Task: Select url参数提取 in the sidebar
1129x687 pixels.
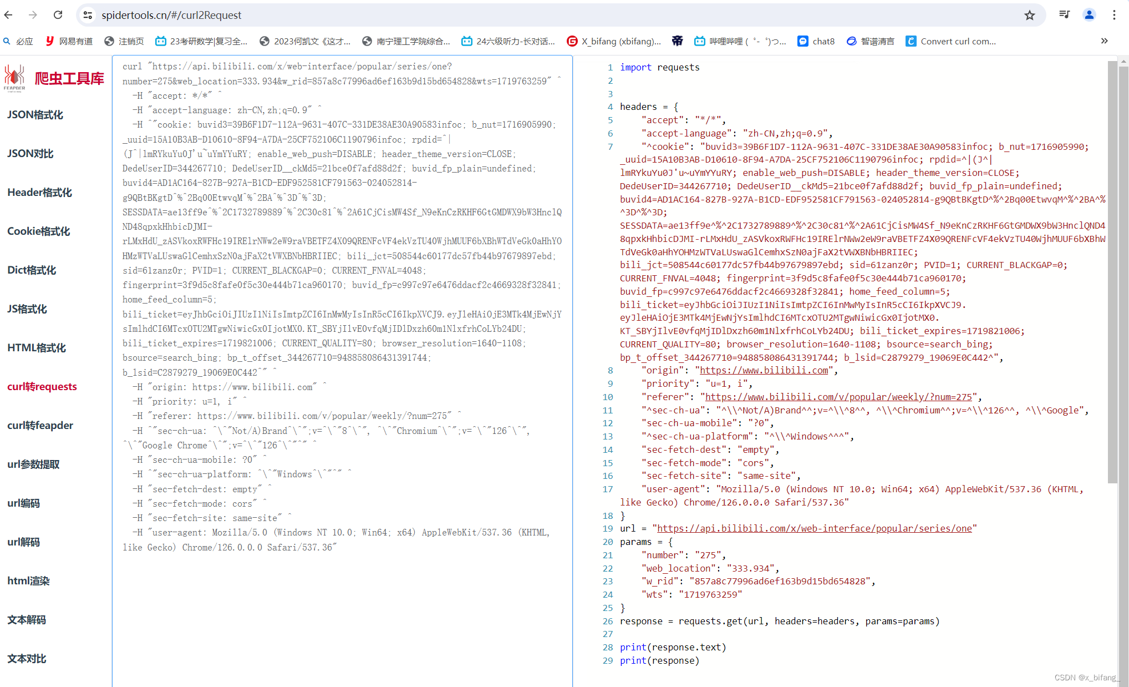Action: click(33, 464)
